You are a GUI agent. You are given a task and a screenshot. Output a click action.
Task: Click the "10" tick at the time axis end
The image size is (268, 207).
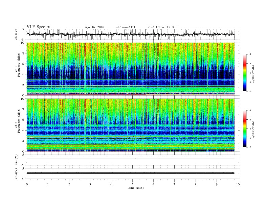238,184
